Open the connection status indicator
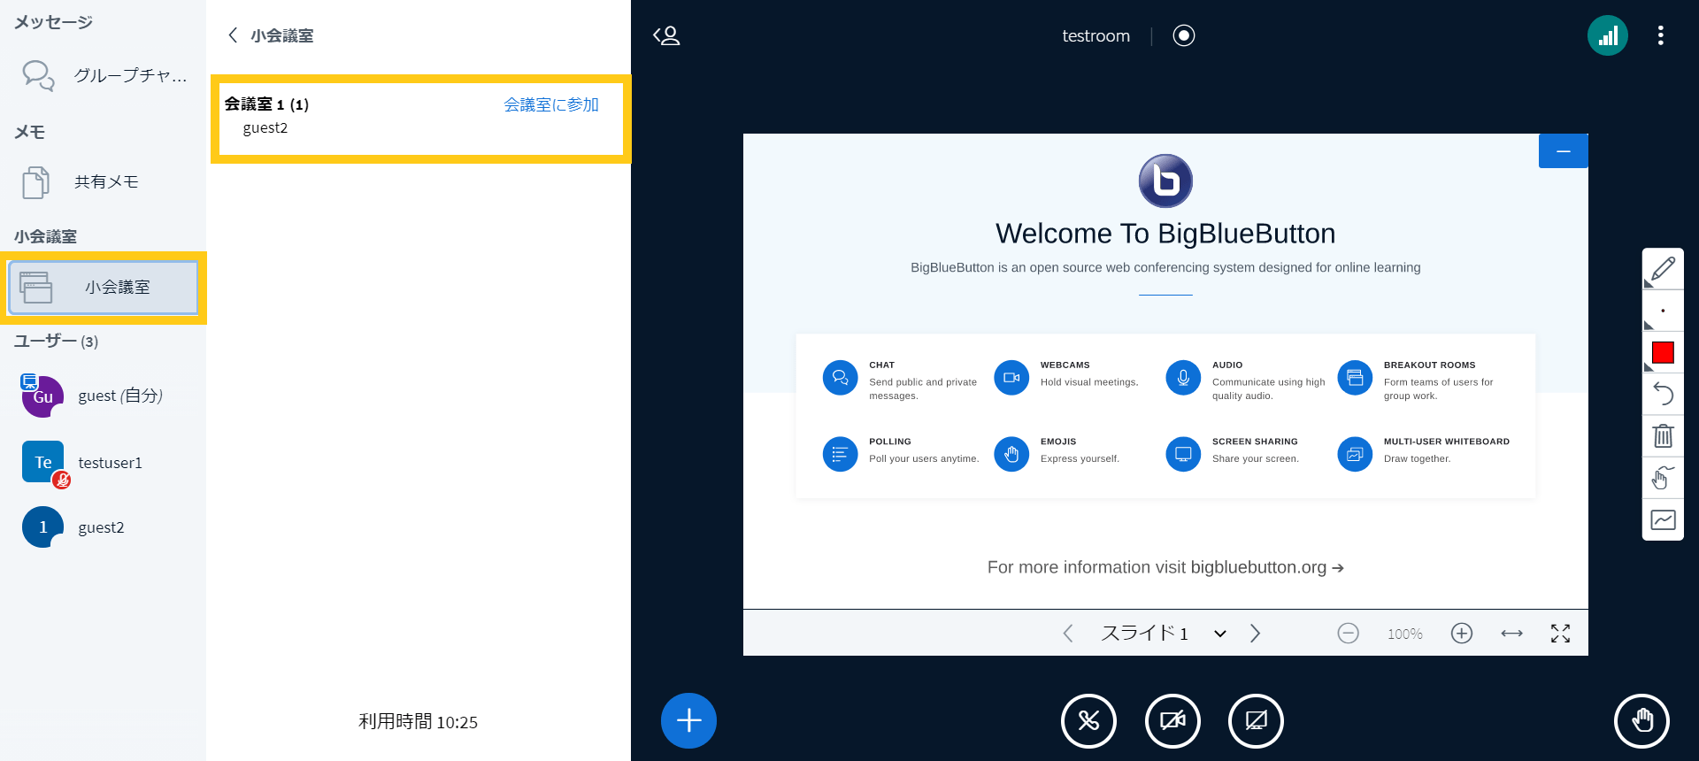 click(1608, 35)
